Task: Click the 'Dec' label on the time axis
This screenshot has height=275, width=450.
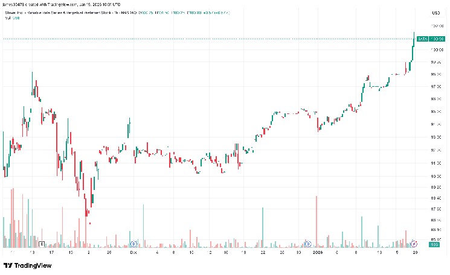Action: click(133, 254)
